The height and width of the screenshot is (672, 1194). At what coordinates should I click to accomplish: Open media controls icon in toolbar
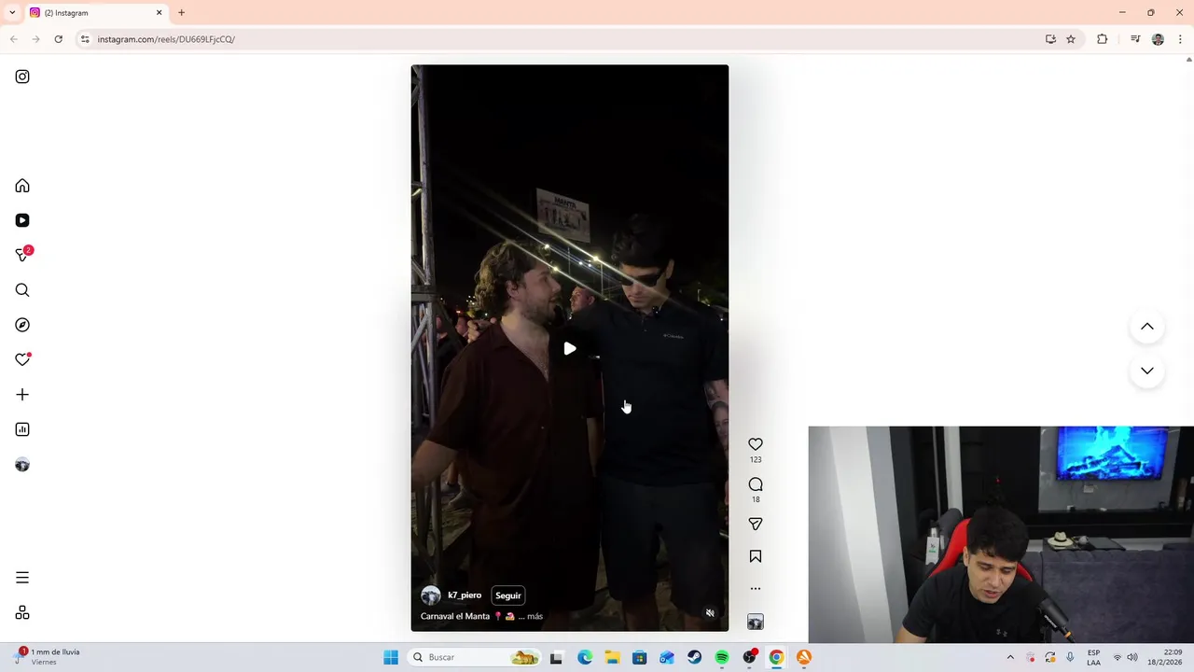point(1135,39)
